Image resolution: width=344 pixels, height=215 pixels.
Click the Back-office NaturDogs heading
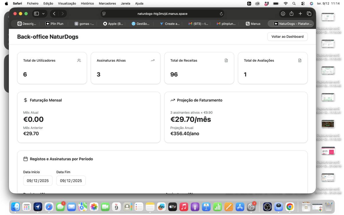click(x=48, y=37)
